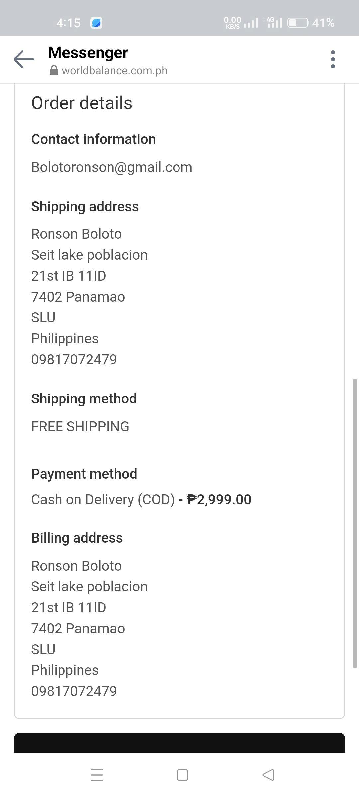The width and height of the screenshot is (359, 797).
Task: Tap the 4:15 clock in status bar
Action: [x=68, y=23]
